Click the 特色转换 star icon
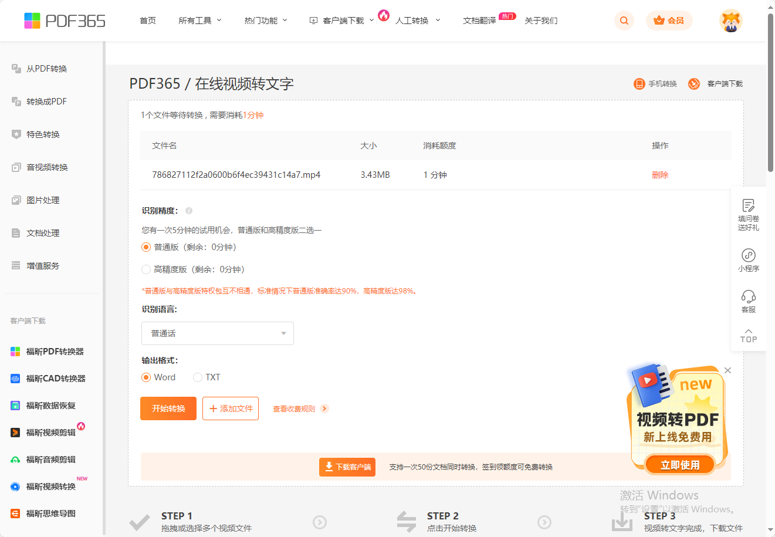 pos(16,134)
